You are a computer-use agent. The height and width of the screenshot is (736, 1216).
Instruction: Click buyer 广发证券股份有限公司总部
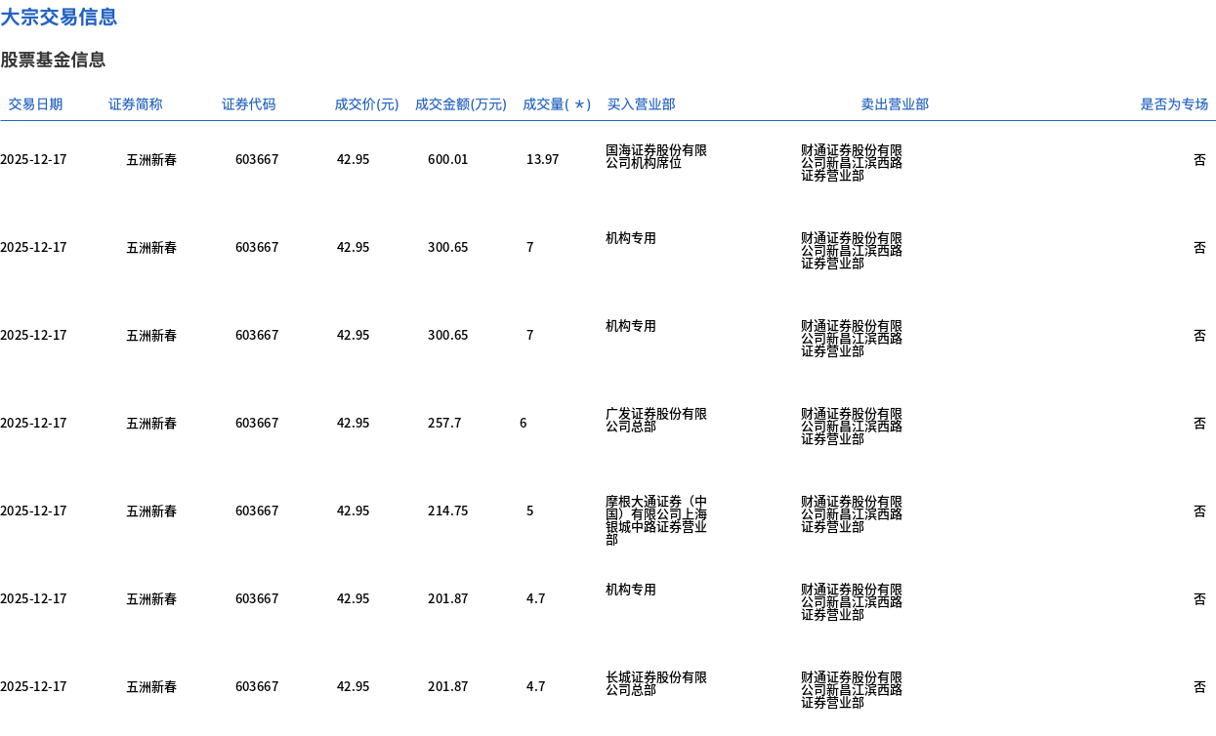click(656, 420)
